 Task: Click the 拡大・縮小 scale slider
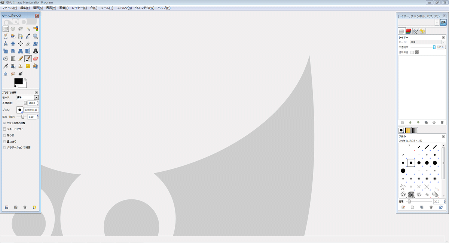click(21, 117)
